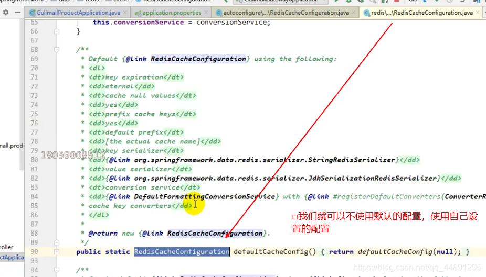The height and width of the screenshot is (277, 486).
Task: Switch to the application.properties tab
Action: click(172, 13)
